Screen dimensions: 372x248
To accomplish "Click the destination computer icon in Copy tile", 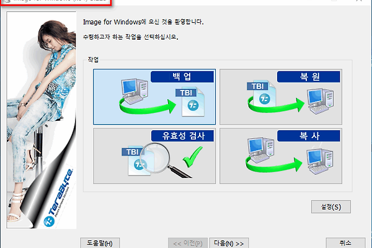I will coord(320,161).
